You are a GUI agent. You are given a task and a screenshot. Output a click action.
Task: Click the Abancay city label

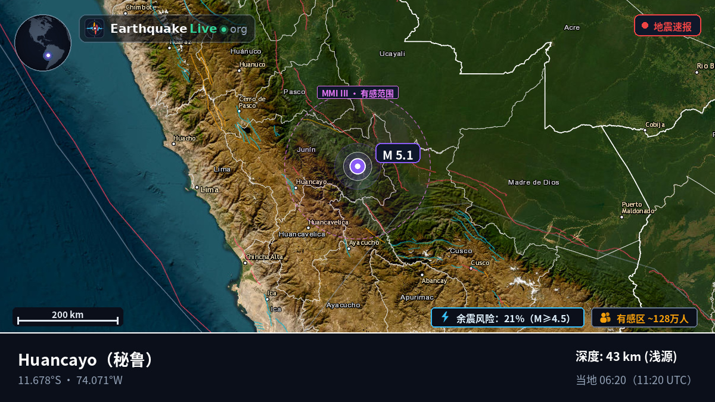click(434, 281)
